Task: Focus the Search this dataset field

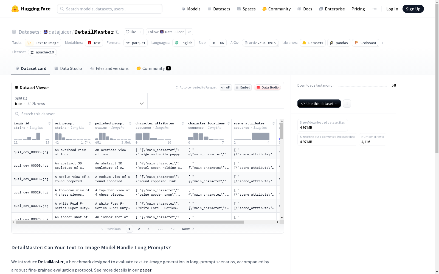Action: tap(148, 114)
